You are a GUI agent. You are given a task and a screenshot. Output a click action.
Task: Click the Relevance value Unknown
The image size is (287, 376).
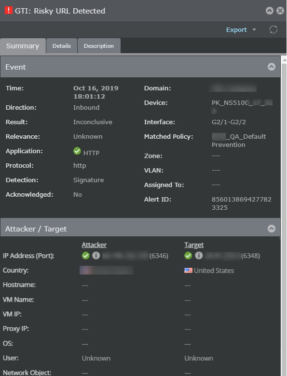[88, 136]
